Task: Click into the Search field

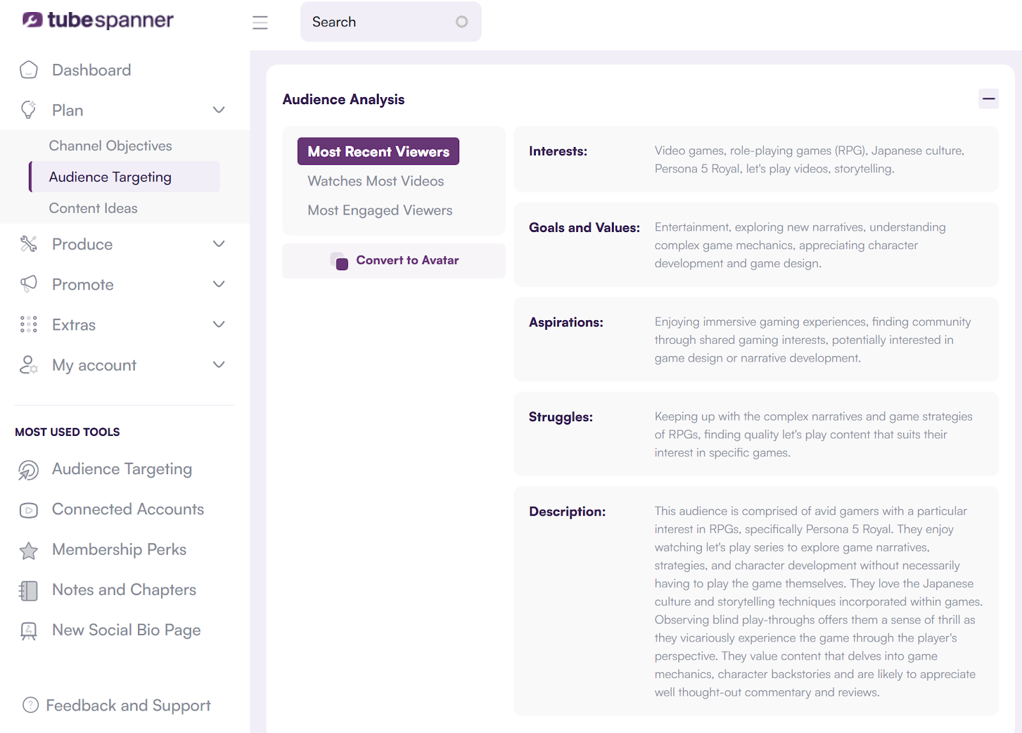Action: pos(391,22)
